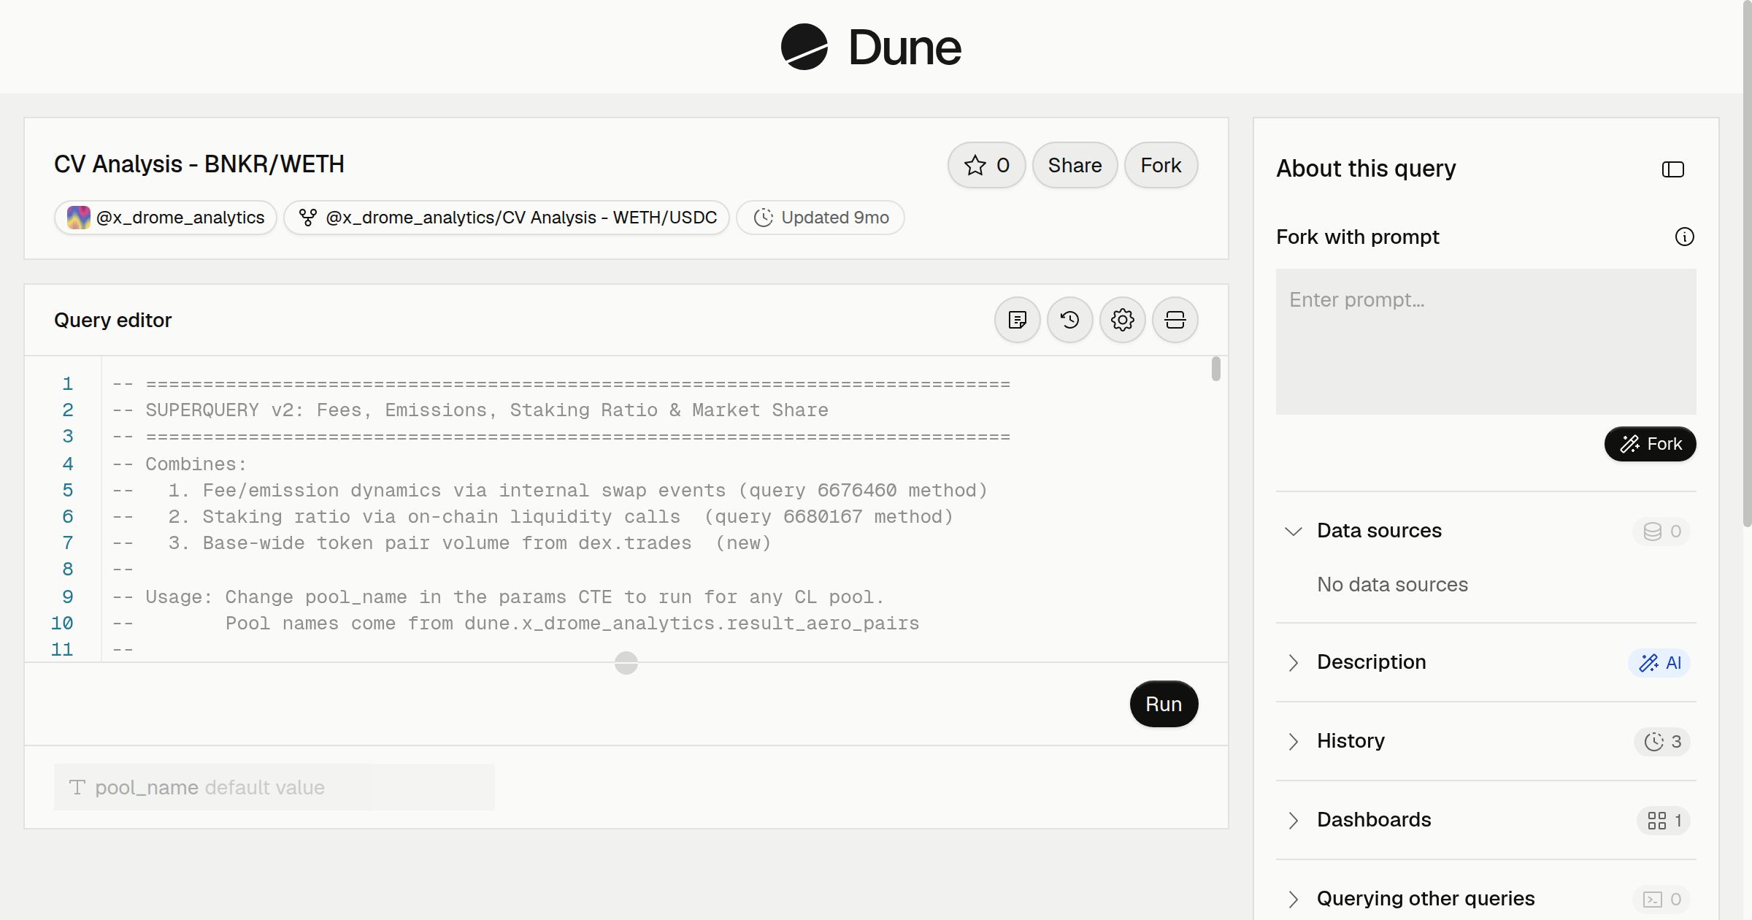
Task: Star this query
Action: (x=986, y=165)
